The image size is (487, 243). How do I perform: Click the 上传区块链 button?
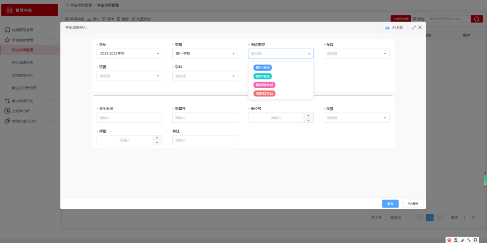[401, 19]
